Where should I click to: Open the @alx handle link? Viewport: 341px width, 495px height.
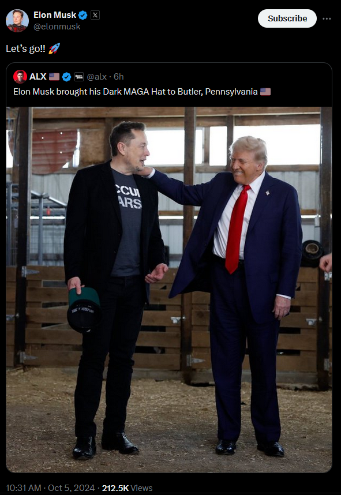tap(96, 77)
